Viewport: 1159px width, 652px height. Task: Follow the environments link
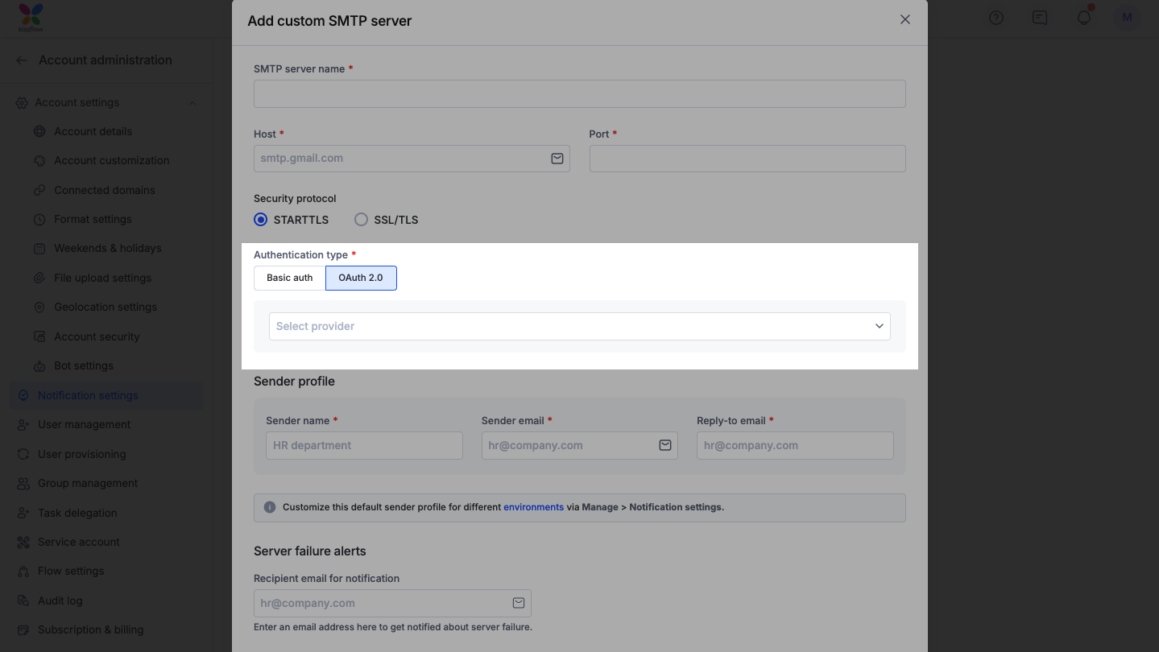(x=533, y=507)
